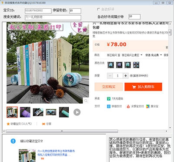Choose the third color option swatch
This screenshot has width=174, height=162.
[x=127, y=65]
